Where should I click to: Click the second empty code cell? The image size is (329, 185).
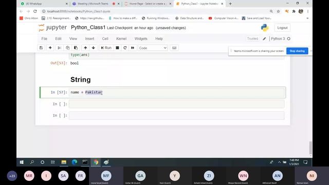point(177,116)
